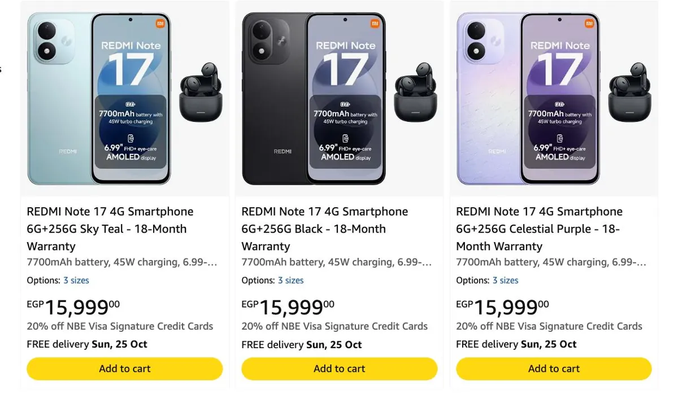
Task: Add the Sky Teal phone to cart
Action: point(125,368)
